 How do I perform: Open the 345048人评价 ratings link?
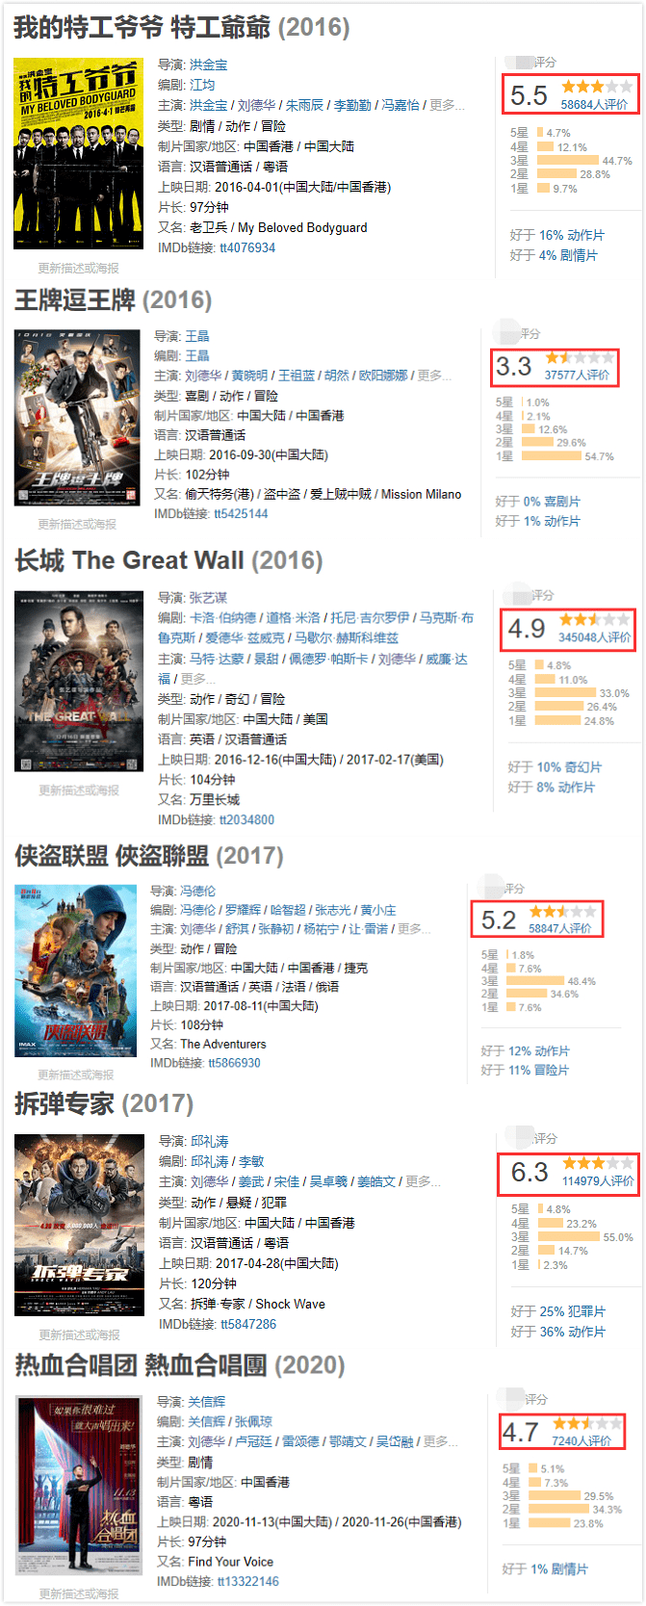tap(594, 637)
